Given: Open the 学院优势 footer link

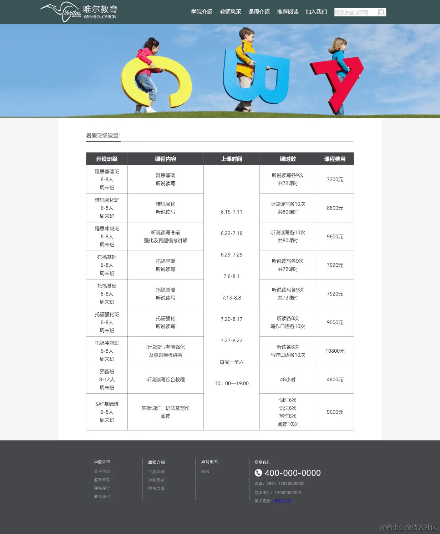Looking at the screenshot, I should pos(156,480).
